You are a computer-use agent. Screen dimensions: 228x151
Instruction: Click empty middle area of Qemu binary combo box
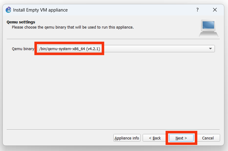[152, 49]
